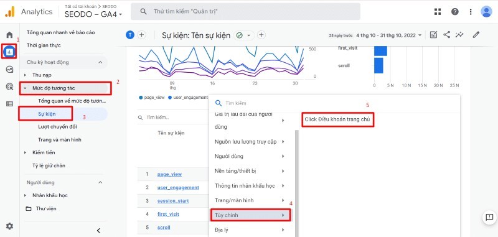The image size is (498, 237).
Task: Open the Configure table icon in left rail
Action: click(9, 104)
